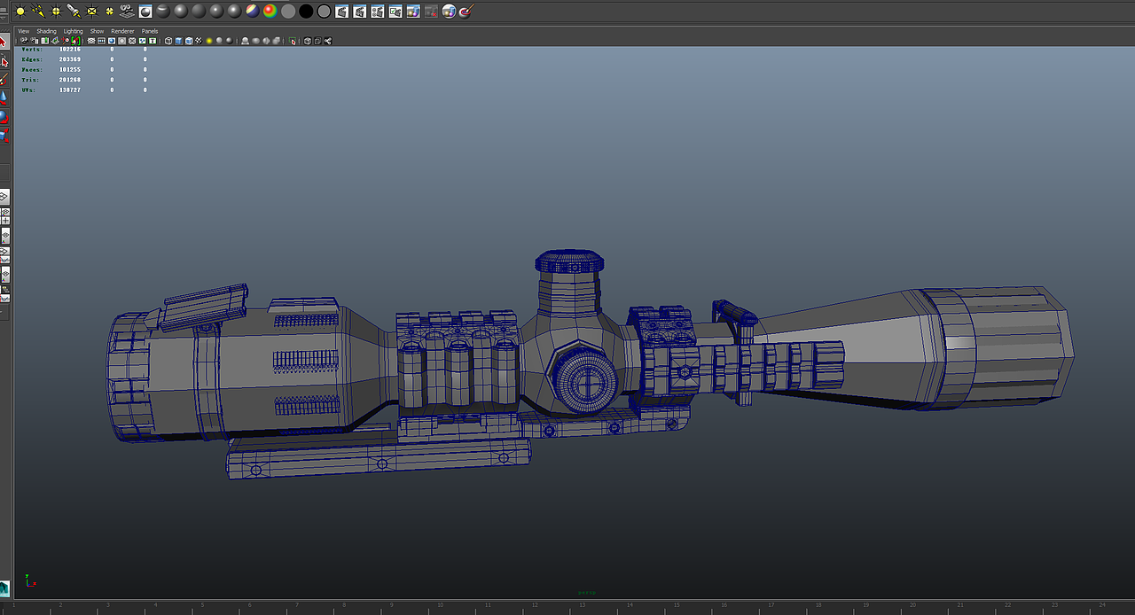The width and height of the screenshot is (1135, 615).
Task: Toggle the film gate display
Action: pos(101,41)
